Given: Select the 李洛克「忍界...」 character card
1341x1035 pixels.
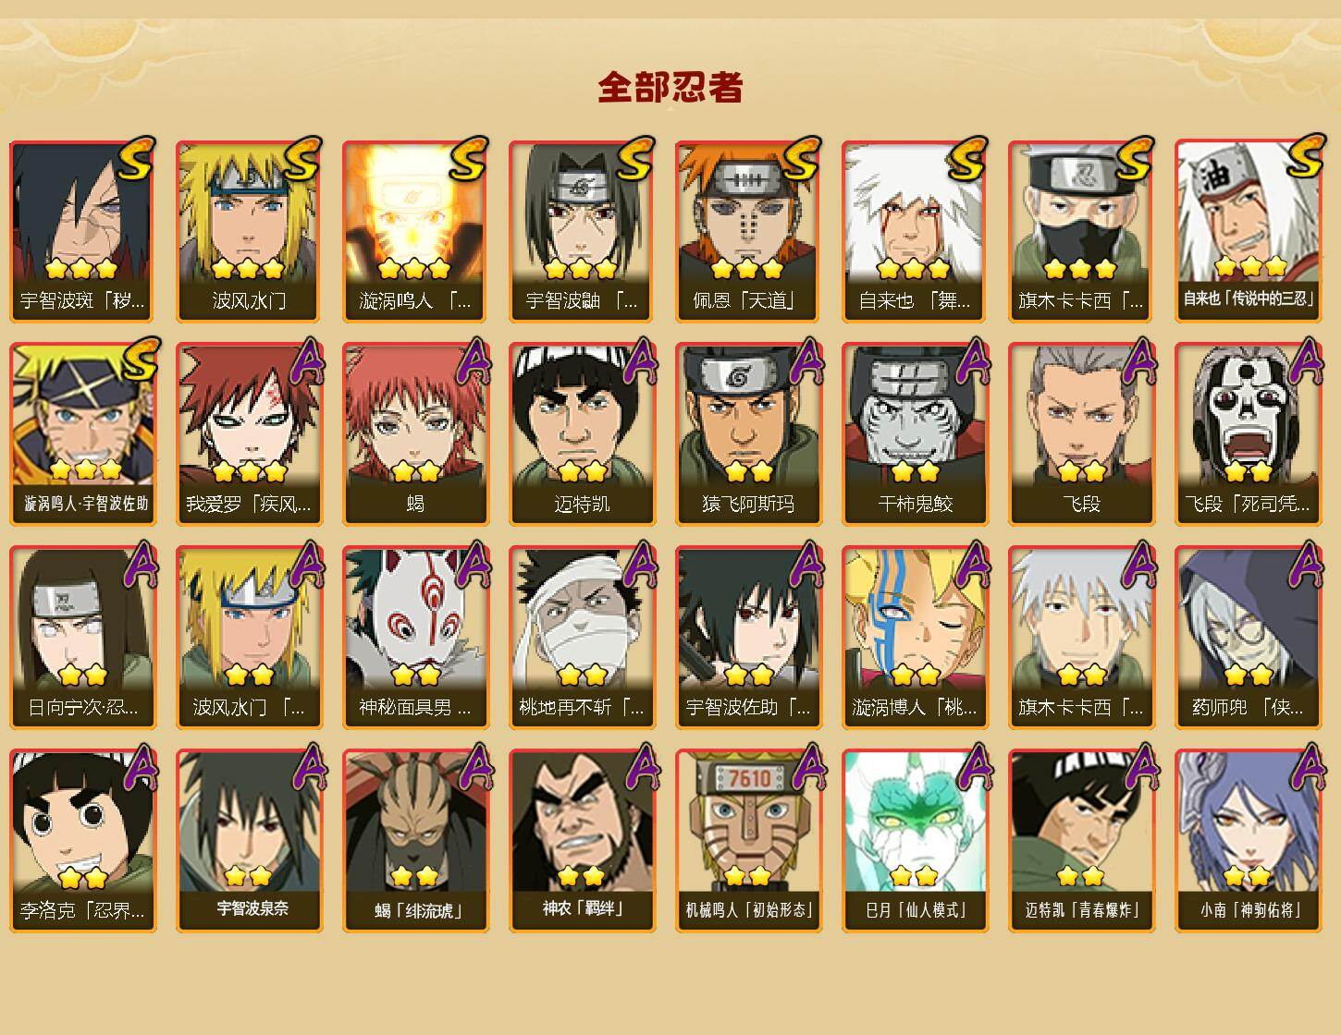Looking at the screenshot, I should pyautogui.click(x=82, y=840).
